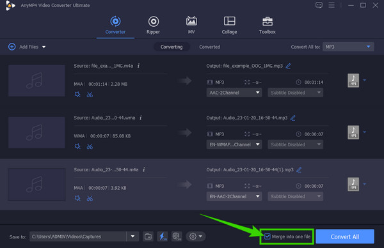This screenshot has height=248, width=384.
Task: Open Subtitle Disabled dropdown for Audio_23-01-20_16-50-44(1).mp3
Action: [x=295, y=196]
